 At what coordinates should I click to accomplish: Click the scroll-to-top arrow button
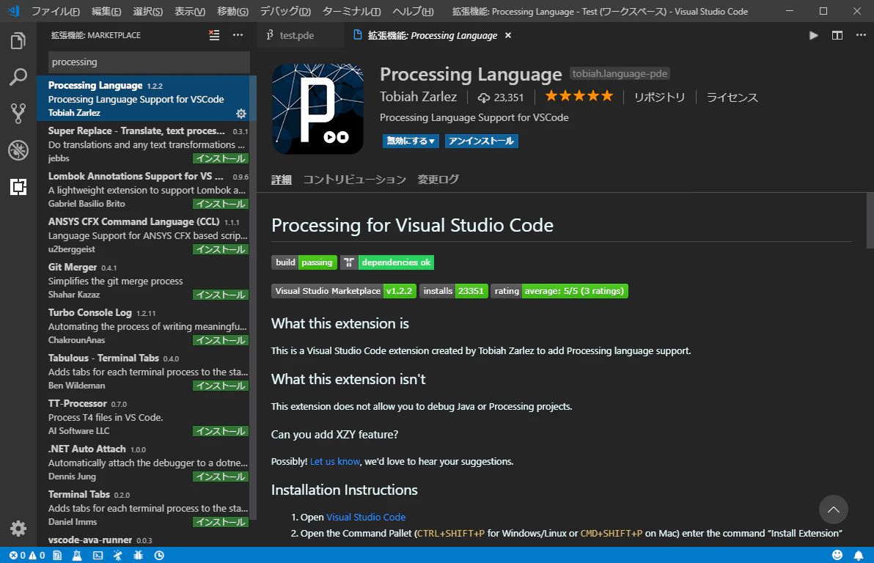834,509
